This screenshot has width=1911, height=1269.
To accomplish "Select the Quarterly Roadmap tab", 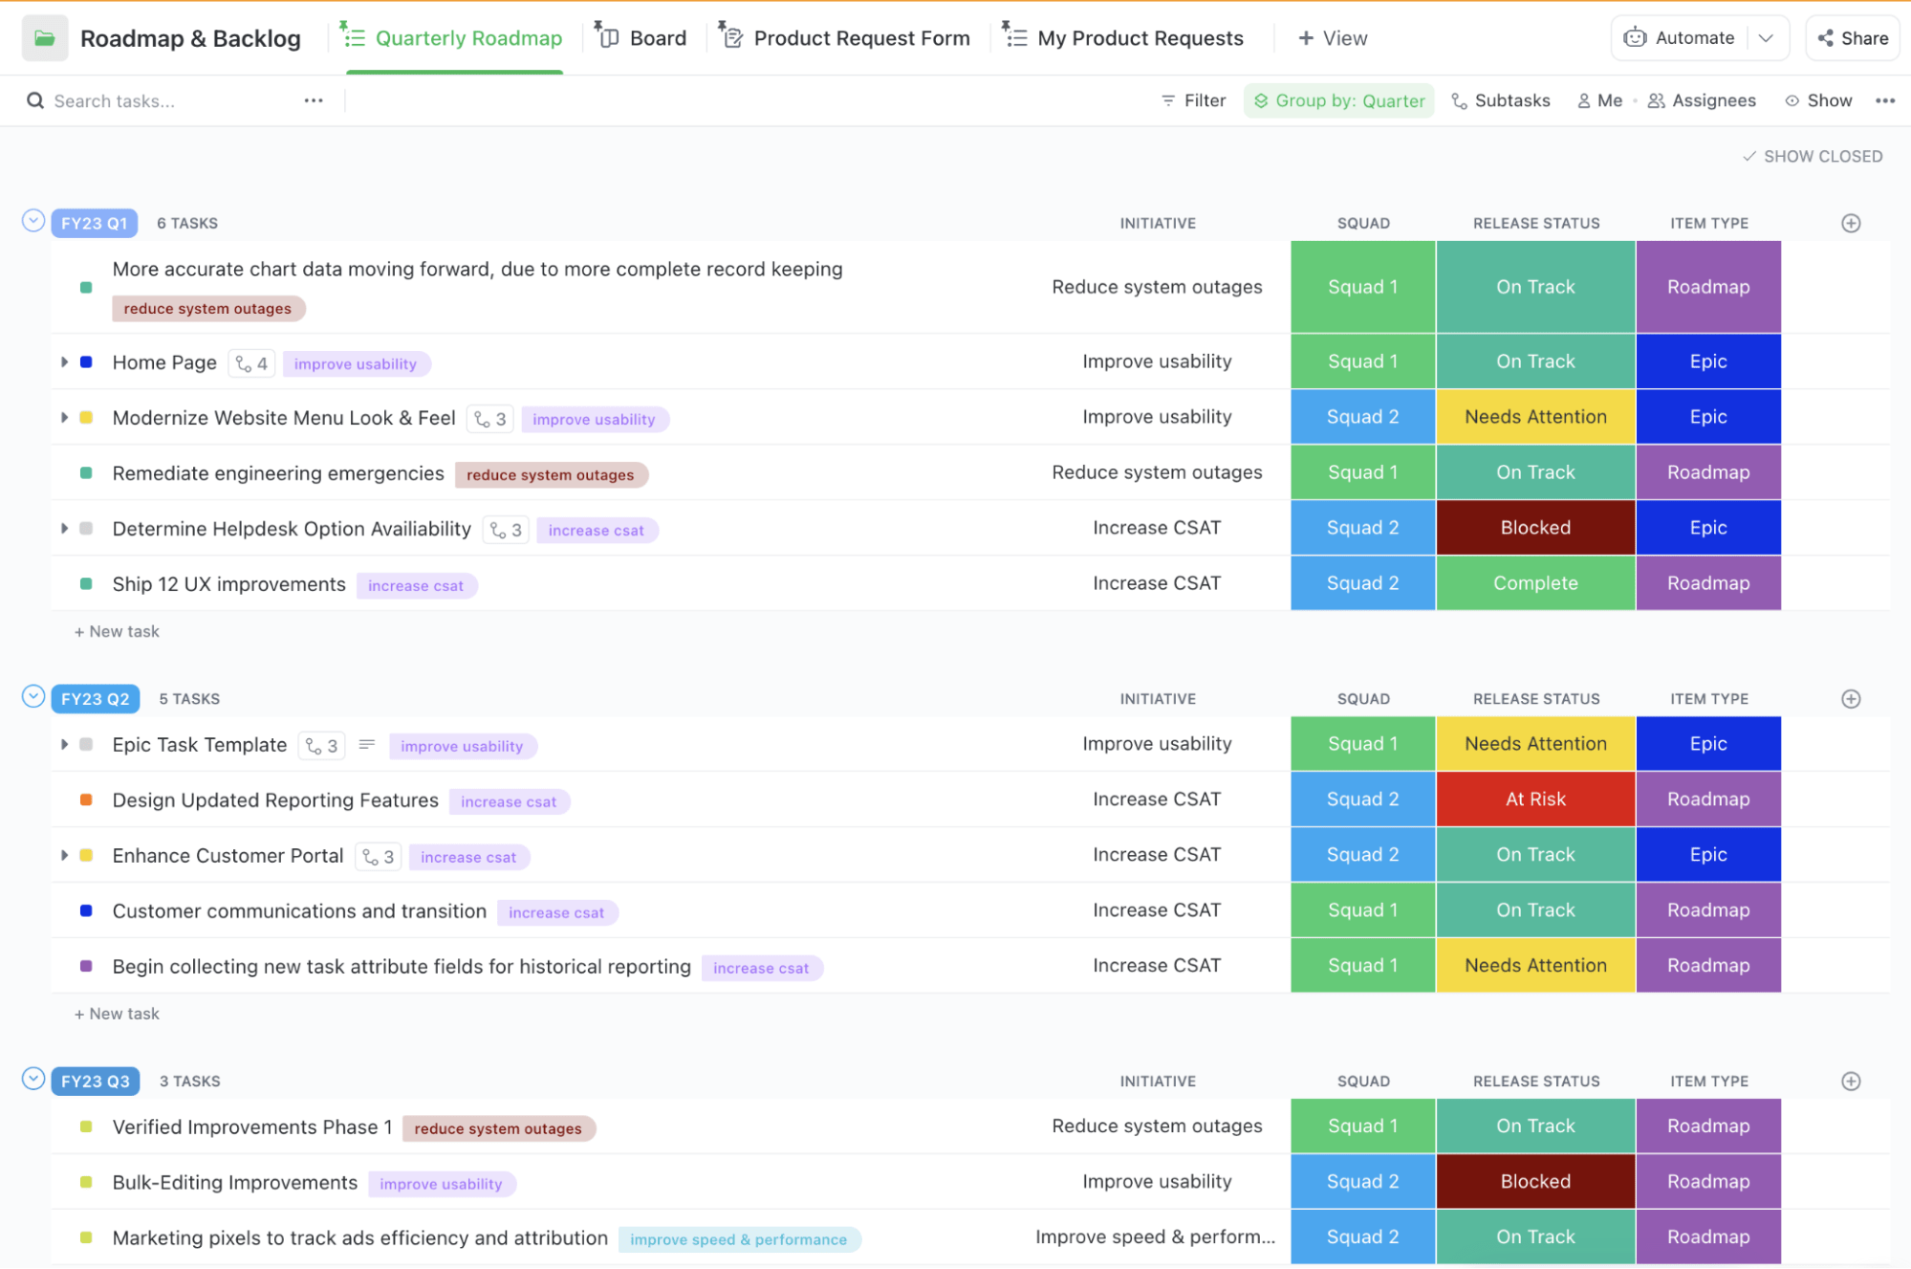I will pos(453,37).
